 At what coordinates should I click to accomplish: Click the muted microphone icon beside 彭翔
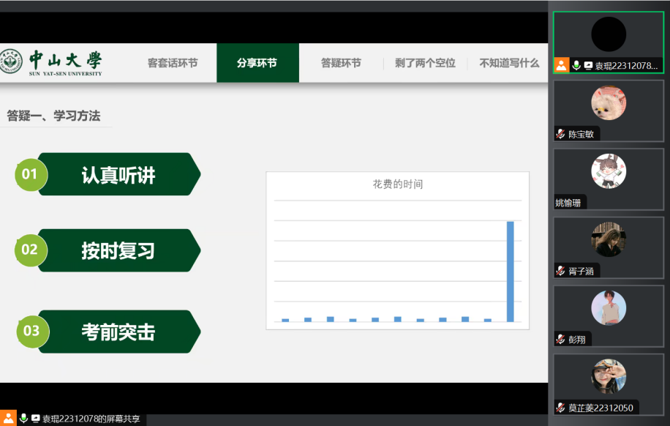coord(560,340)
